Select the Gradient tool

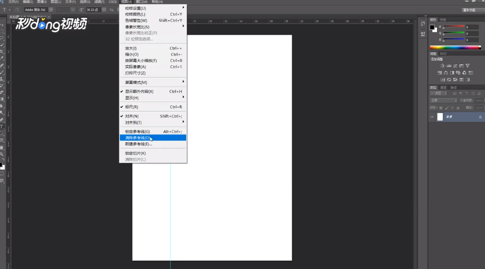(2, 99)
